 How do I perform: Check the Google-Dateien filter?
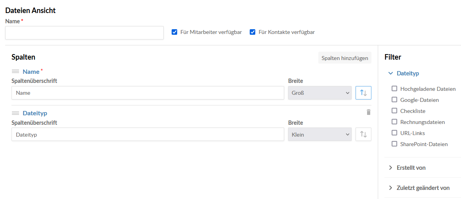(x=394, y=100)
